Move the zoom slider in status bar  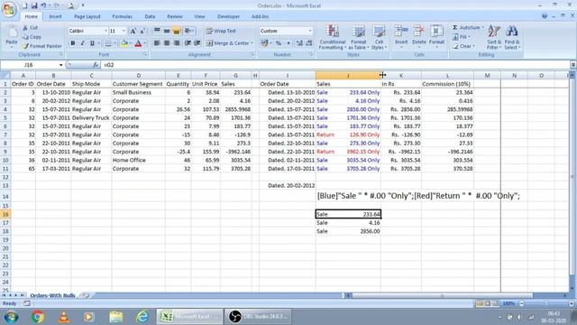546,303
